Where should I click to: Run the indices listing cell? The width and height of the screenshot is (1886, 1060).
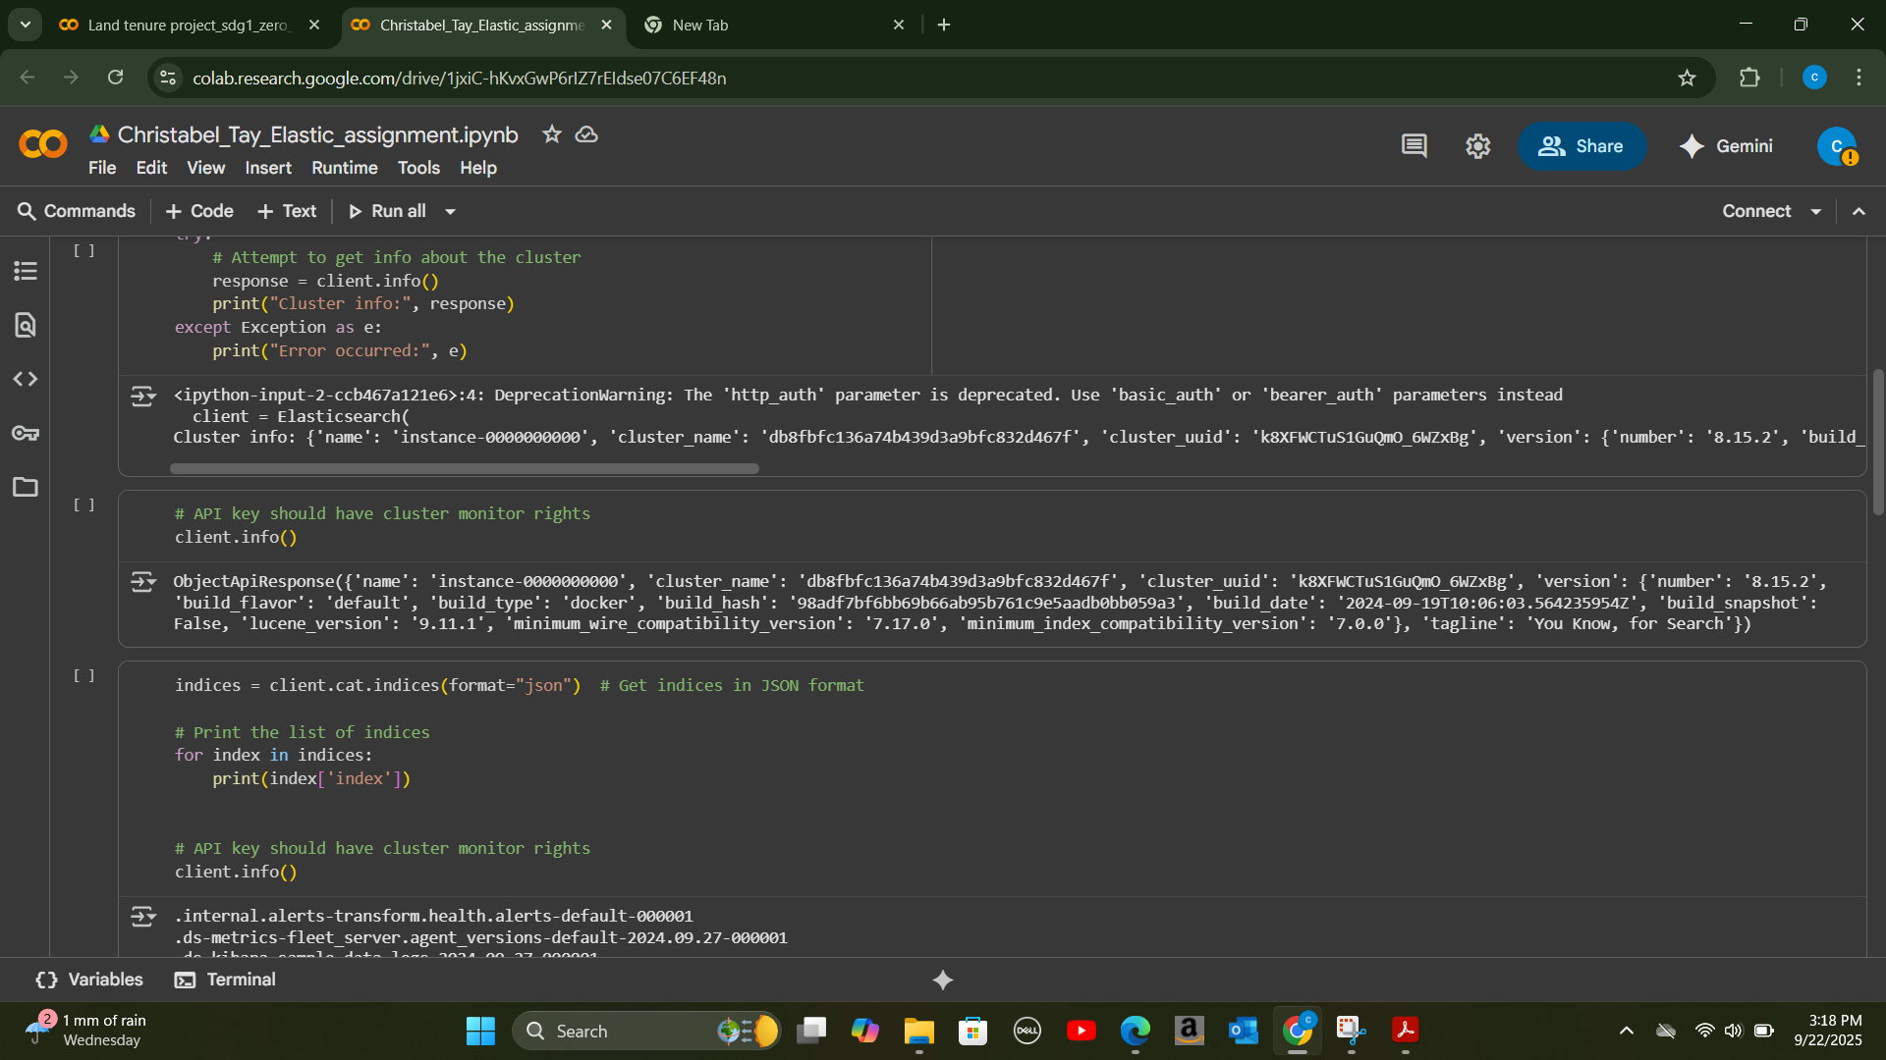pos(84,675)
